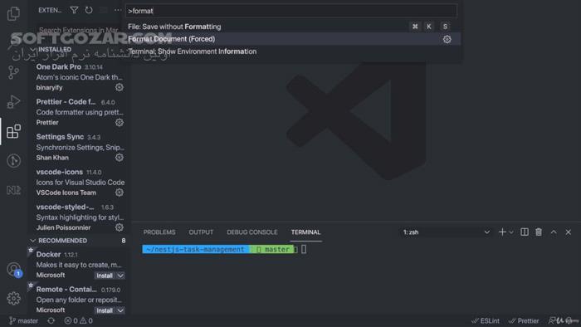Manage the One Dark Pro extension gear
The height and width of the screenshot is (327, 581).
(120, 87)
